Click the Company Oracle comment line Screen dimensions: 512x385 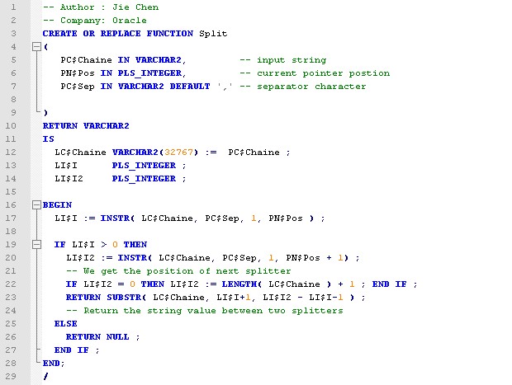[95, 21]
